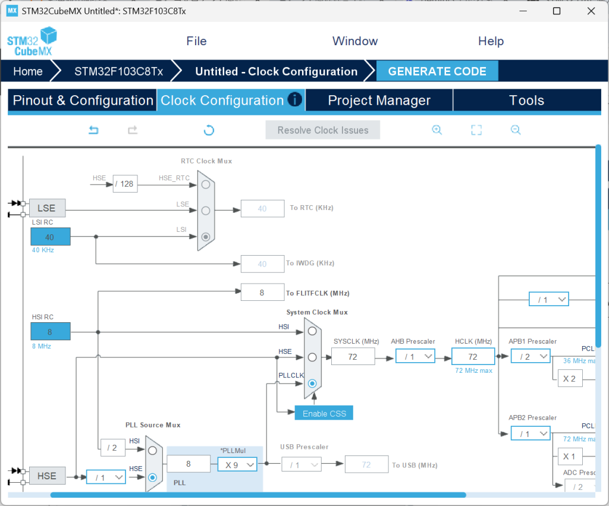Select HSI in System Clock Mux
Image resolution: width=609 pixels, height=506 pixels.
coord(312,331)
